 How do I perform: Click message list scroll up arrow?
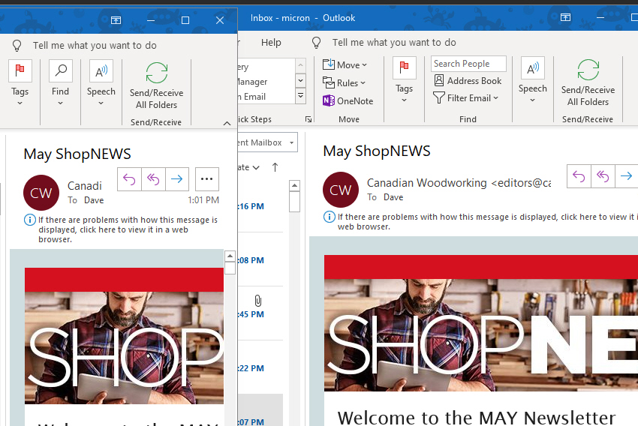click(294, 186)
